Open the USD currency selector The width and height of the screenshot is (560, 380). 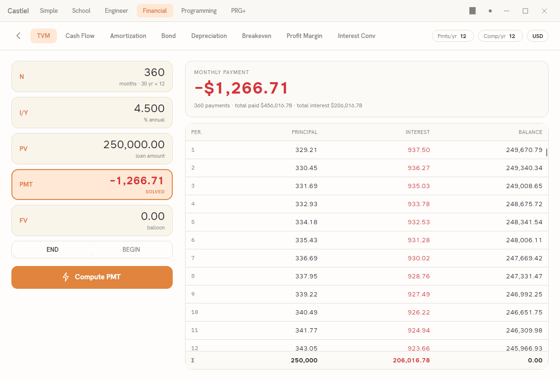[538, 36]
